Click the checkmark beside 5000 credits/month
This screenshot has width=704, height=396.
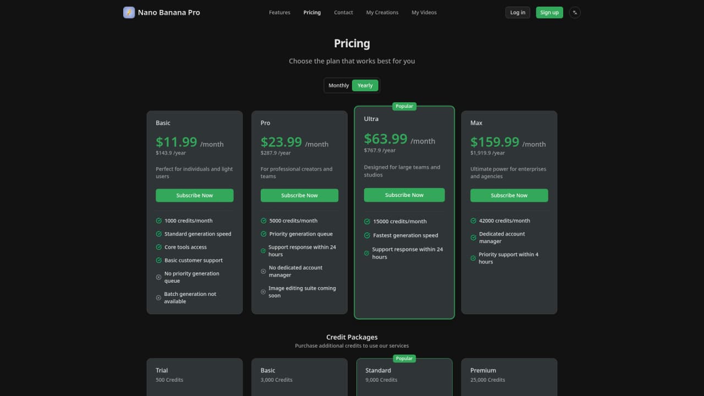click(263, 221)
